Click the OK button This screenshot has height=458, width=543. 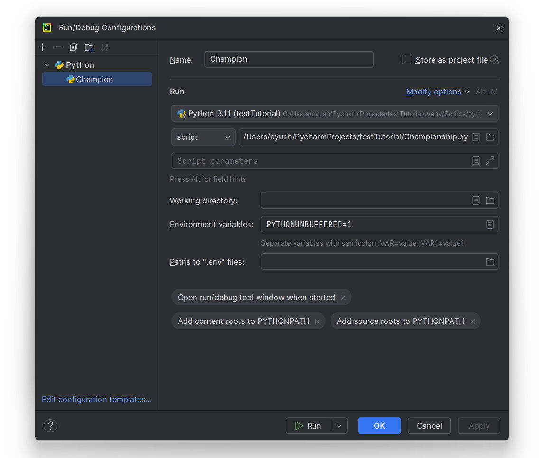coord(379,426)
